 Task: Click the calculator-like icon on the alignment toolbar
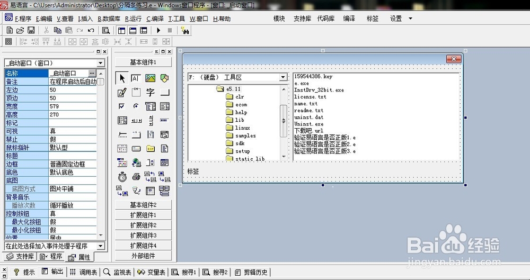pyautogui.click(x=8, y=41)
